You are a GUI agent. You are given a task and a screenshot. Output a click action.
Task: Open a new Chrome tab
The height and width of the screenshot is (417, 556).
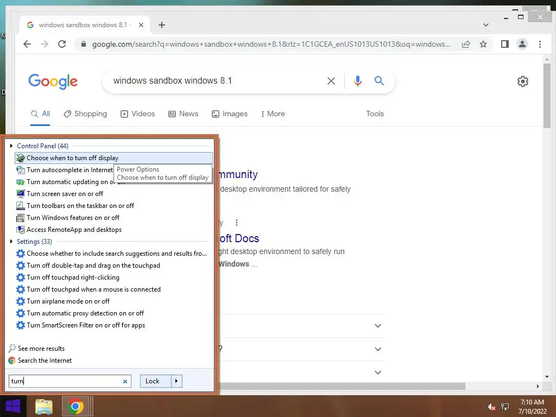pyautogui.click(x=162, y=25)
